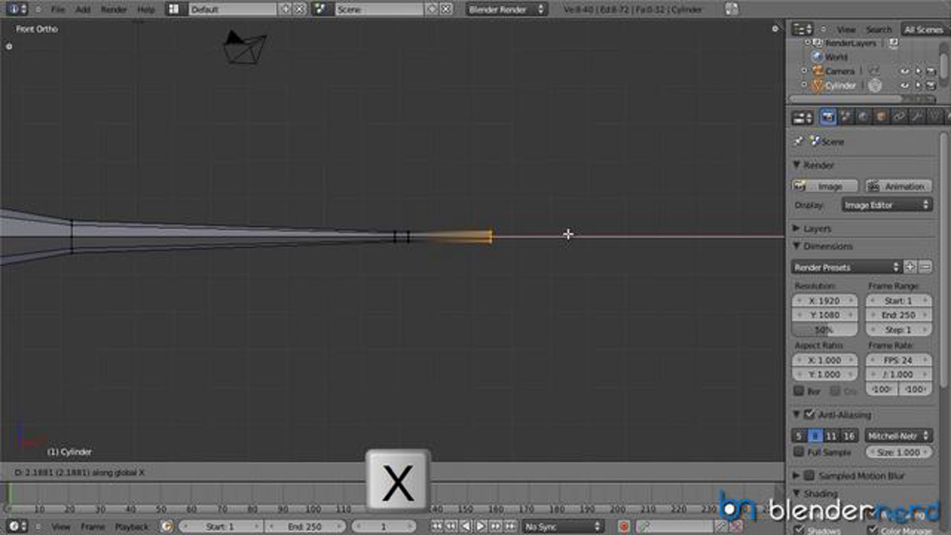The image size is (951, 535).
Task: Open the Constraints properties tab icon
Action: coord(899,117)
